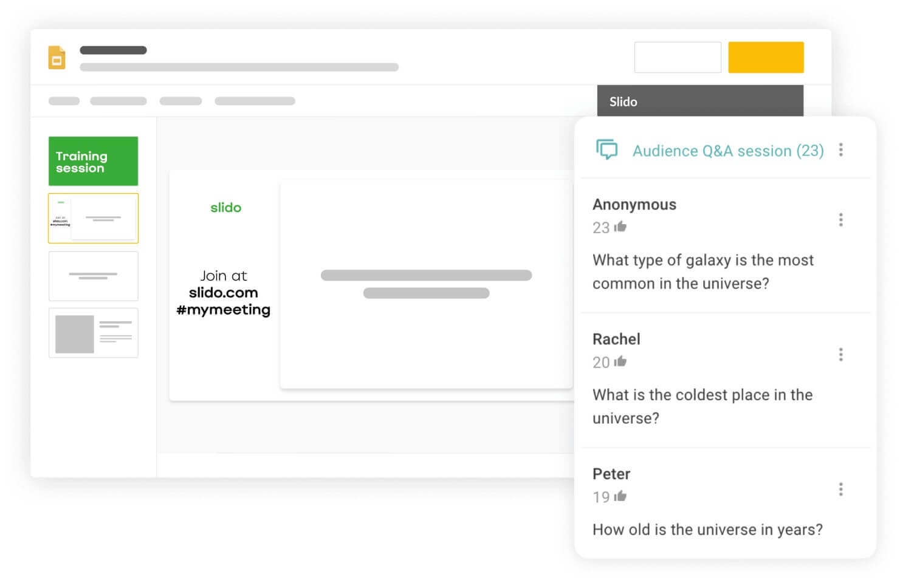
Task: Click the Rachel author name
Action: pyautogui.click(x=616, y=339)
